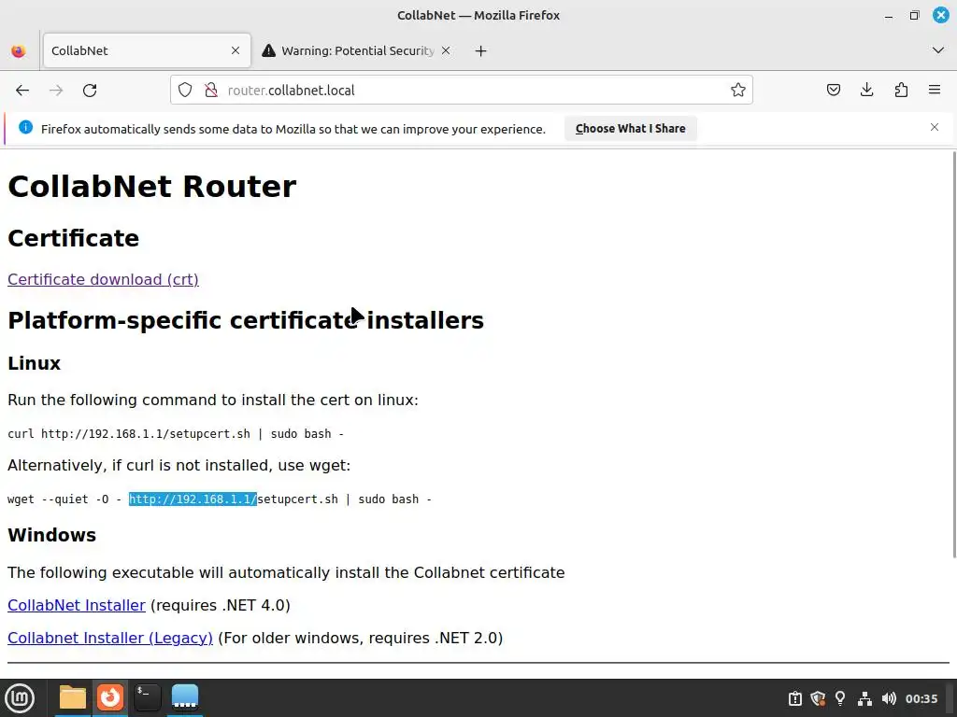Screen dimensions: 957x717
Task: Click the forward navigation arrow
Action: [56, 91]
